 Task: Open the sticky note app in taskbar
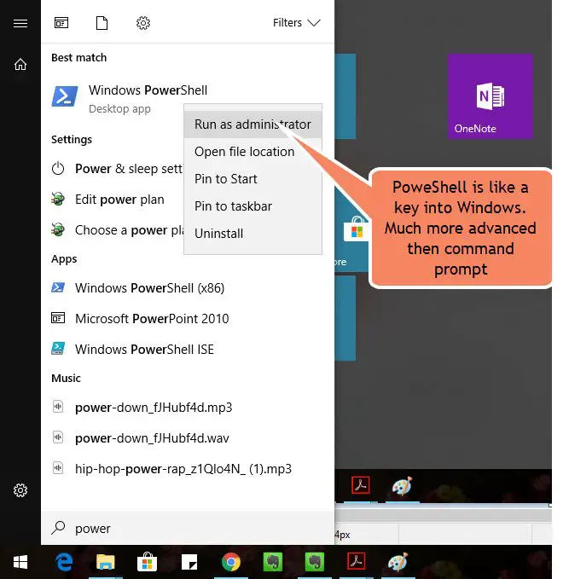189,563
